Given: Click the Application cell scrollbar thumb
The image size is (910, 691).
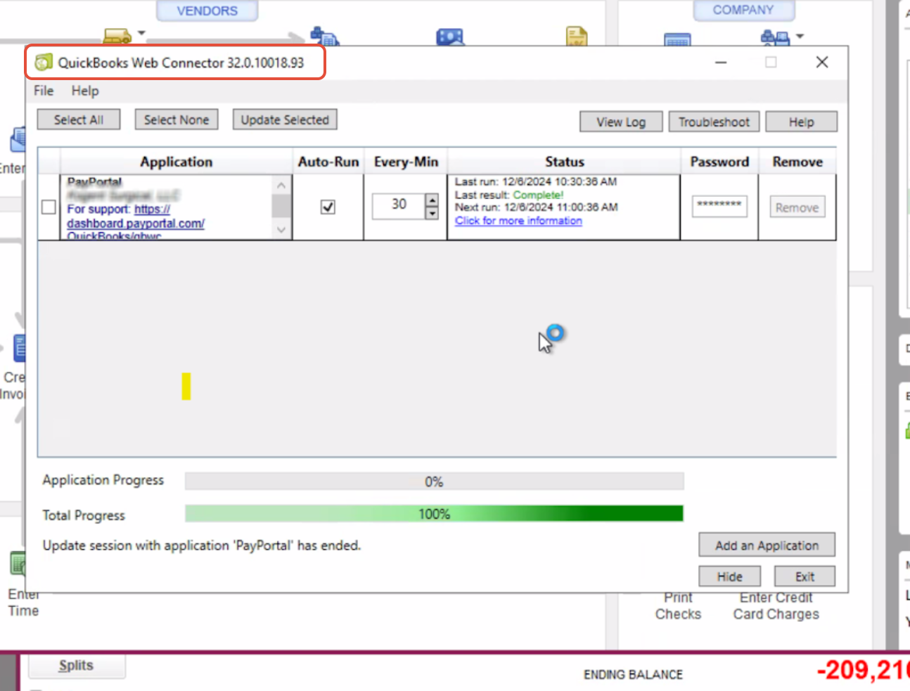Looking at the screenshot, I should [281, 206].
